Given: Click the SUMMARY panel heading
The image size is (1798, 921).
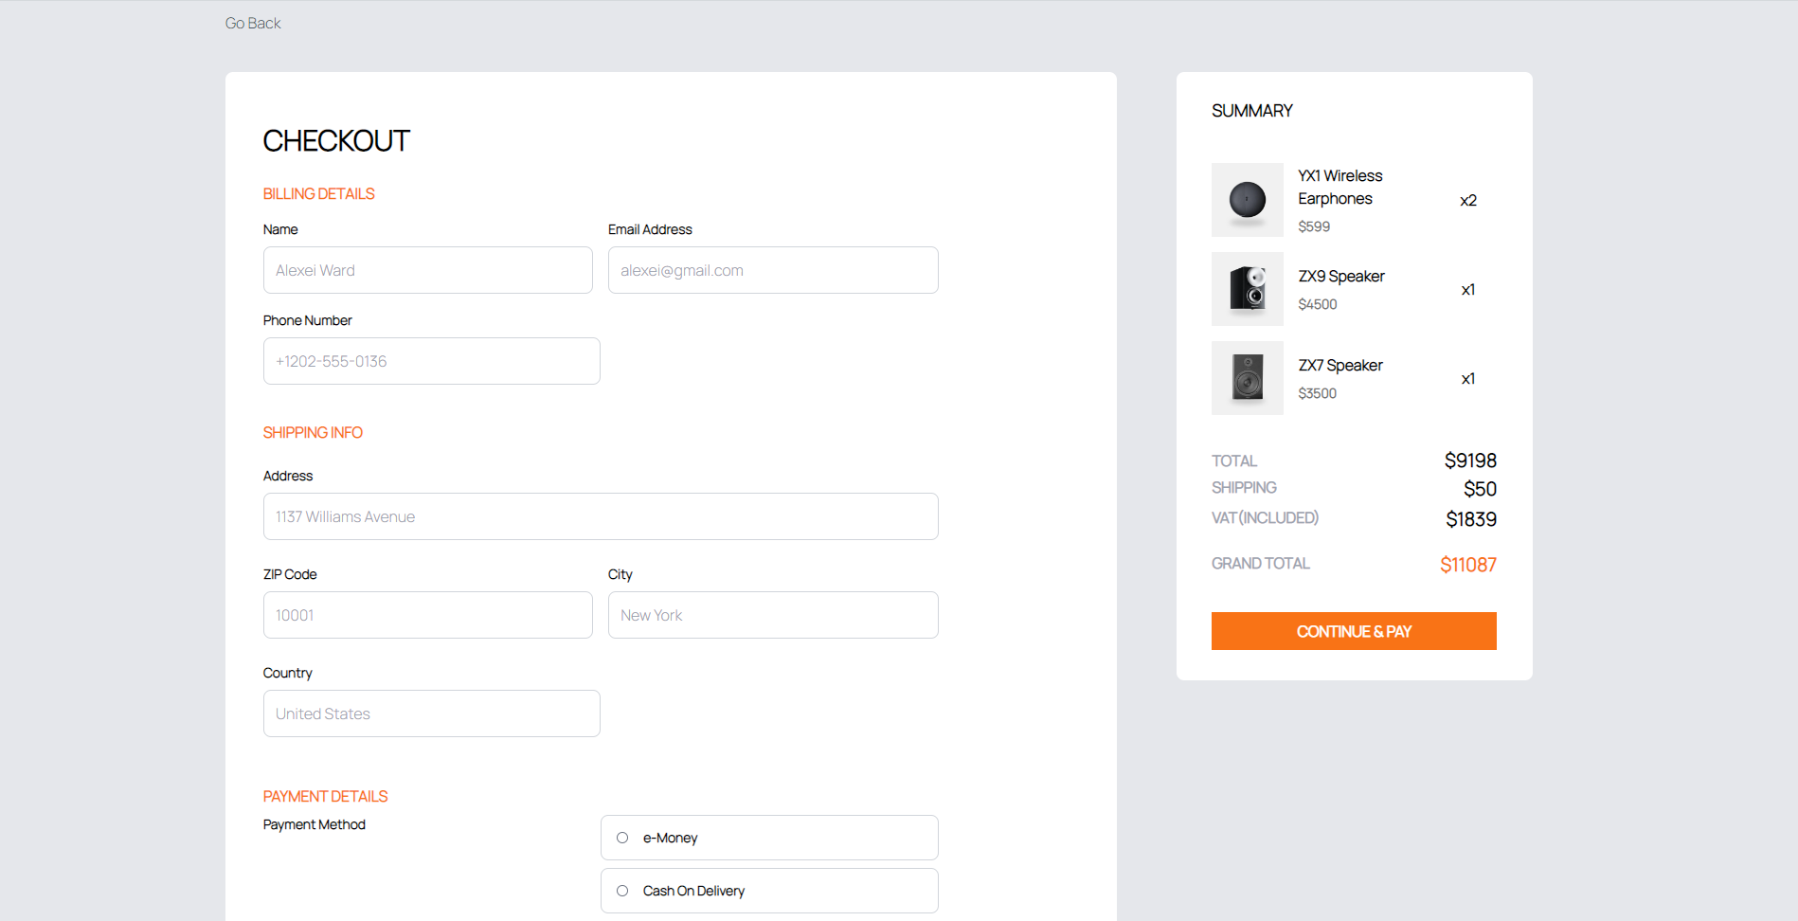Looking at the screenshot, I should [x=1251, y=110].
